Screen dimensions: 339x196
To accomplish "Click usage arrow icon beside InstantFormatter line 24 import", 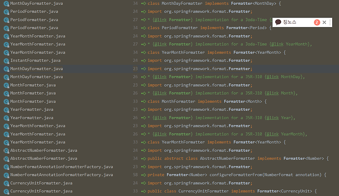I will pyautogui.click(x=144, y=60).
